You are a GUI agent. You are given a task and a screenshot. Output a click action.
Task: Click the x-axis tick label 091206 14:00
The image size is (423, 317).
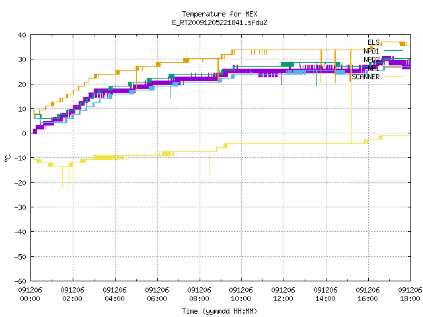tap(326, 295)
